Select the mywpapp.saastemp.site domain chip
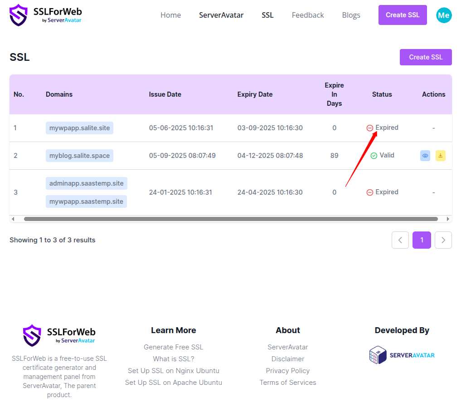Image resolution: width=466 pixels, height=403 pixels. point(86,201)
